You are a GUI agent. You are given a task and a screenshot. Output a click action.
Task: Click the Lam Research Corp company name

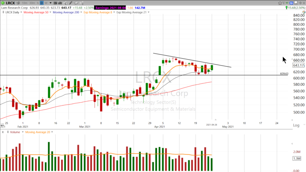tap(15, 8)
